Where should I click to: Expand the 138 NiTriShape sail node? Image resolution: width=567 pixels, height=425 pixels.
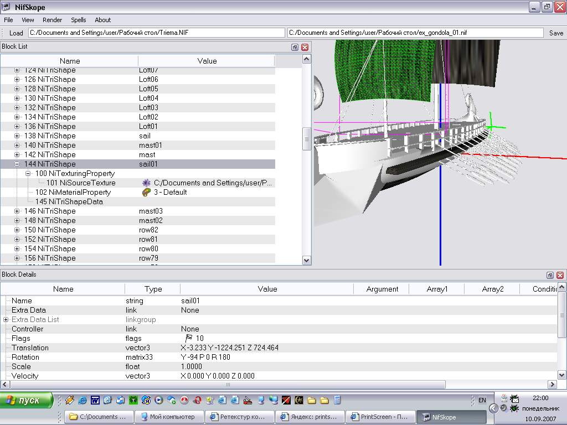coord(17,136)
